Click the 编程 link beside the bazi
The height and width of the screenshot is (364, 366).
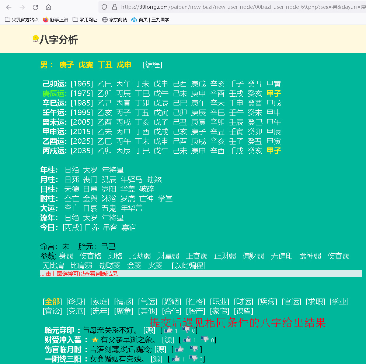(x=153, y=65)
